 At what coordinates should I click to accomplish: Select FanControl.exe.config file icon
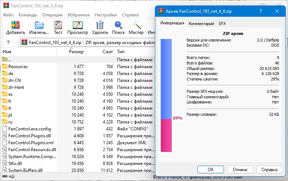point(5,129)
